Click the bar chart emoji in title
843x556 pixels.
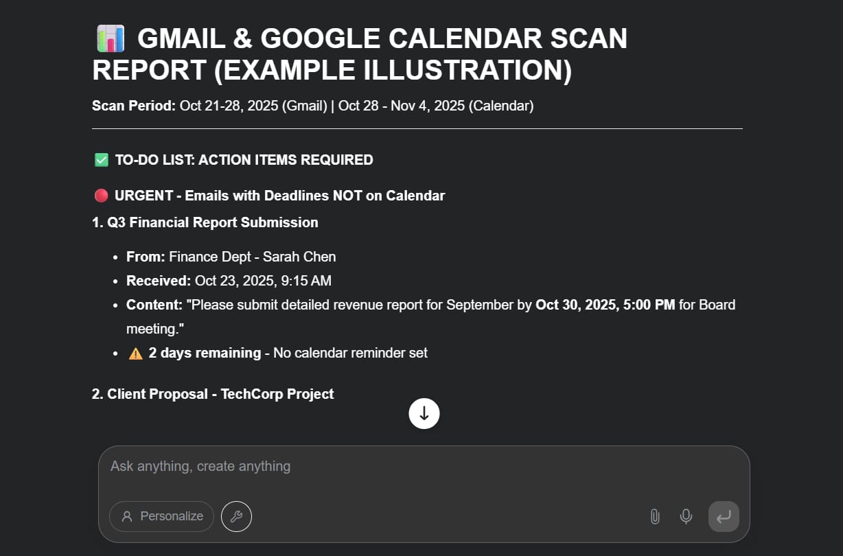click(110, 38)
